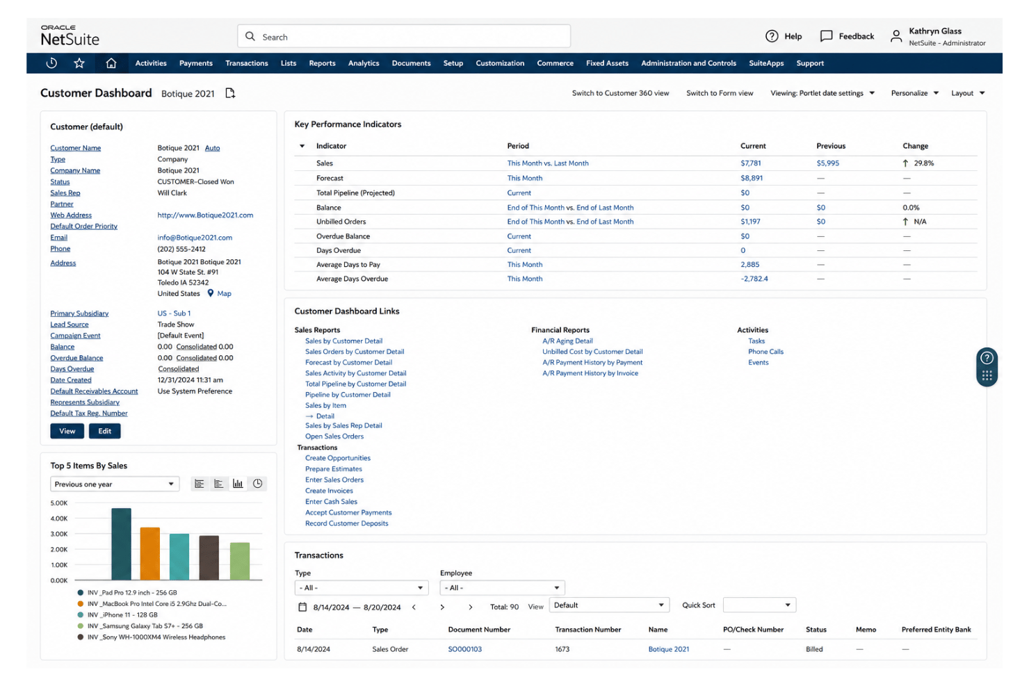Open Sales by Customer Detail link
This screenshot has width=1029, height=686.
pyautogui.click(x=343, y=341)
